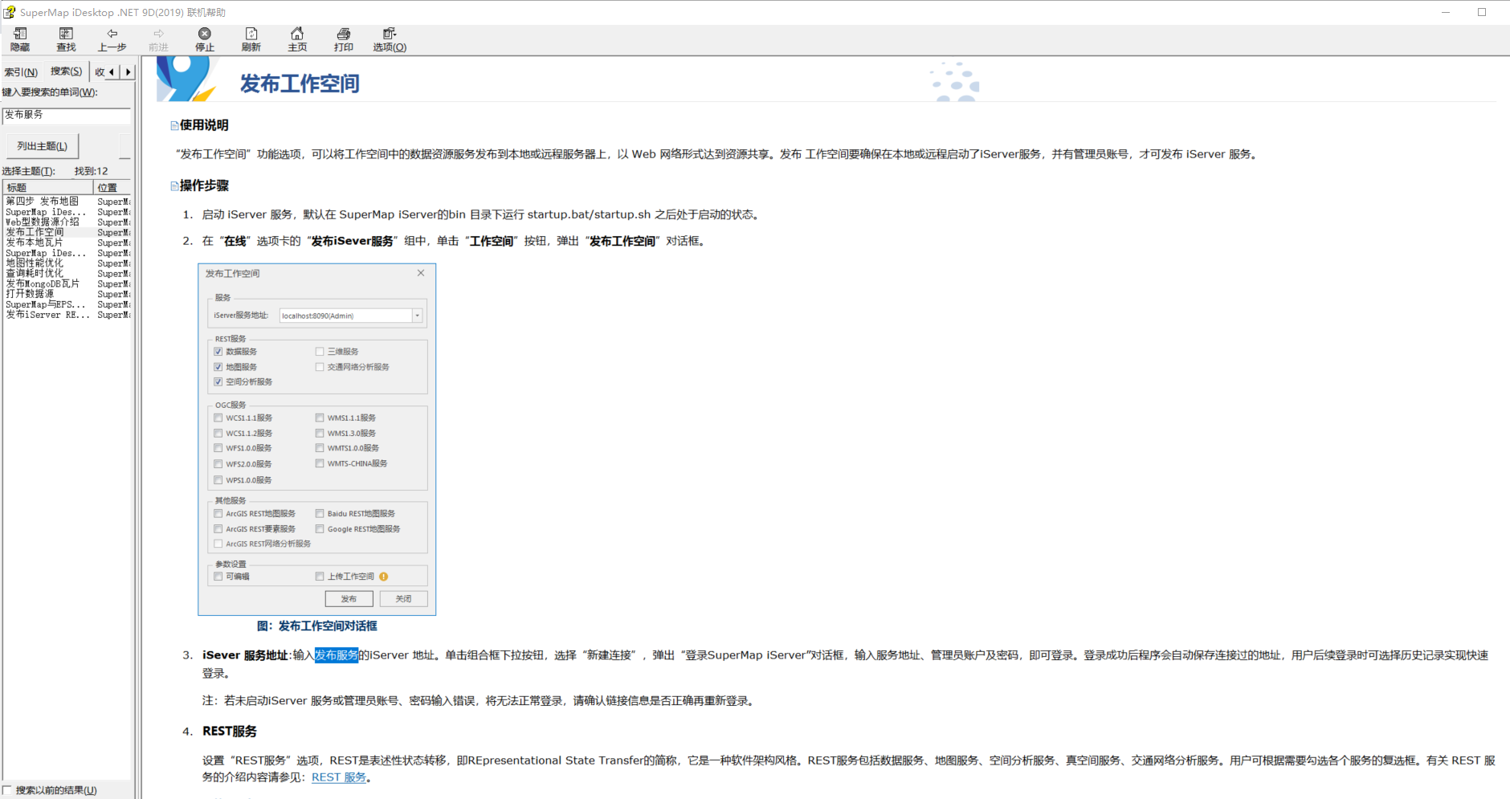The width and height of the screenshot is (1510, 799).
Task: Click the 隐藏 (hide) toolbar icon
Action: click(x=20, y=34)
